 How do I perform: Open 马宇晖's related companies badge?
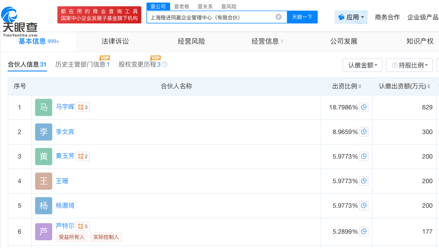click(83, 107)
